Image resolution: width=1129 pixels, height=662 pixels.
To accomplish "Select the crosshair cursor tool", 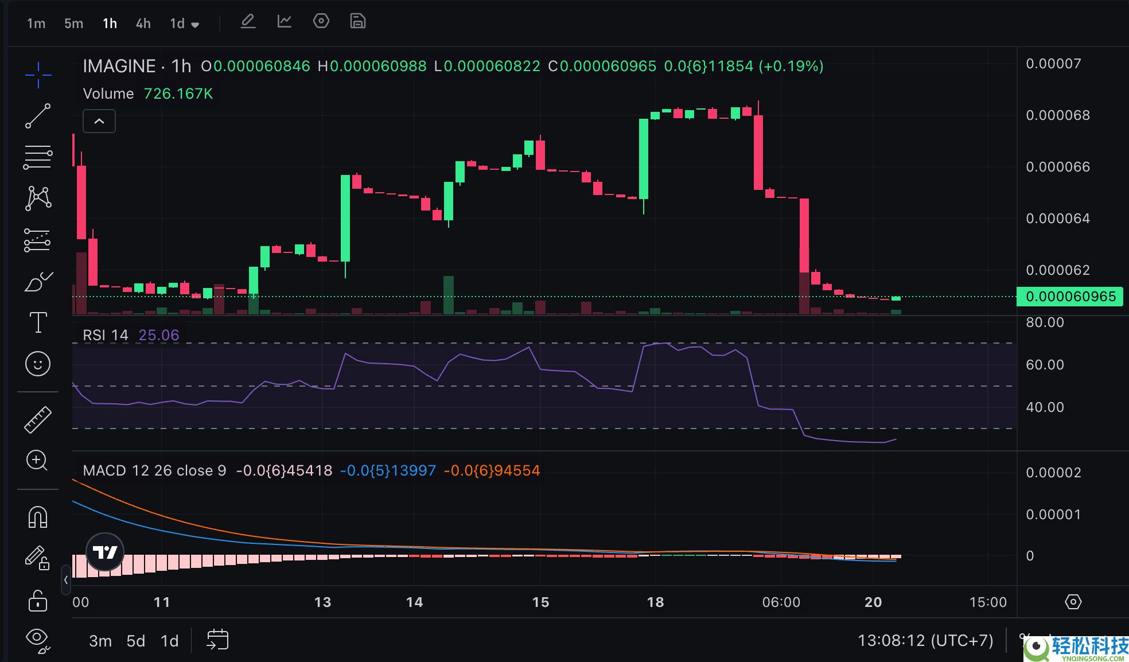I will (38, 75).
